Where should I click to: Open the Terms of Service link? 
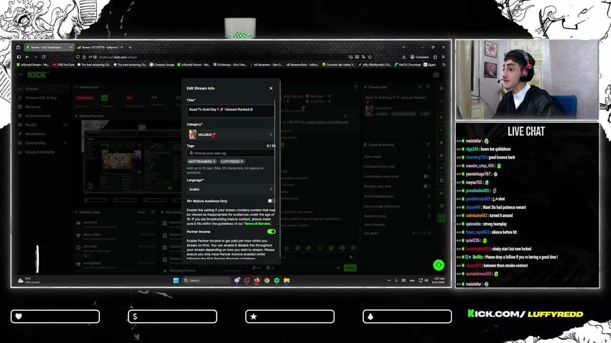(257, 223)
